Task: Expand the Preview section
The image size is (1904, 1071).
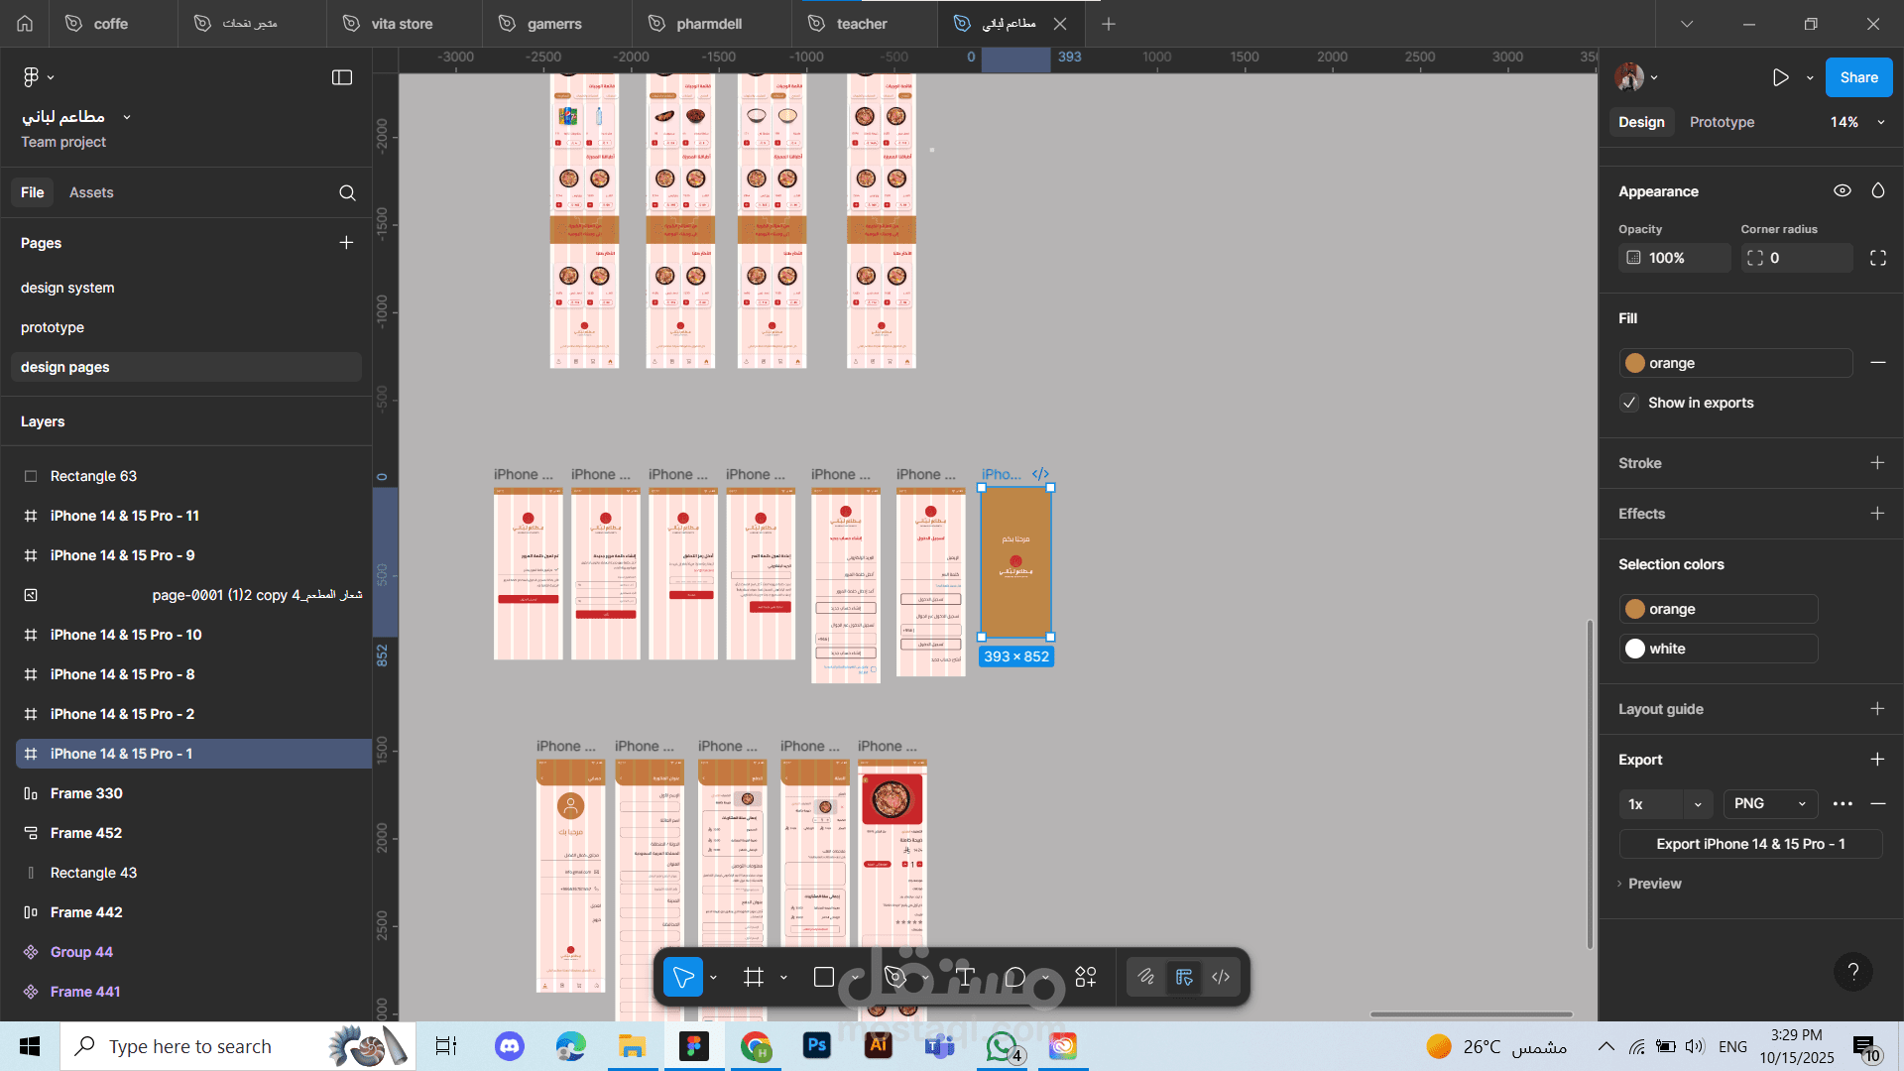Action: [1654, 884]
